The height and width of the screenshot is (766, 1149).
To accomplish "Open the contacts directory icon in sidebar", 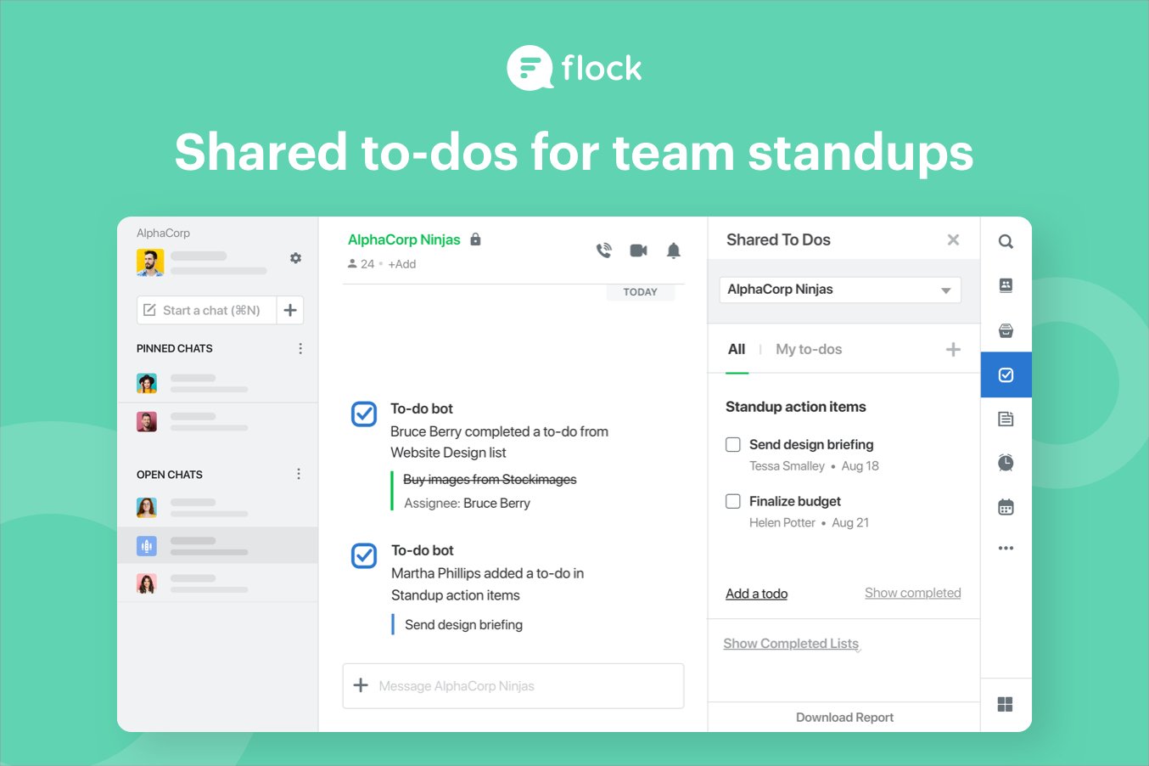I will point(1006,285).
